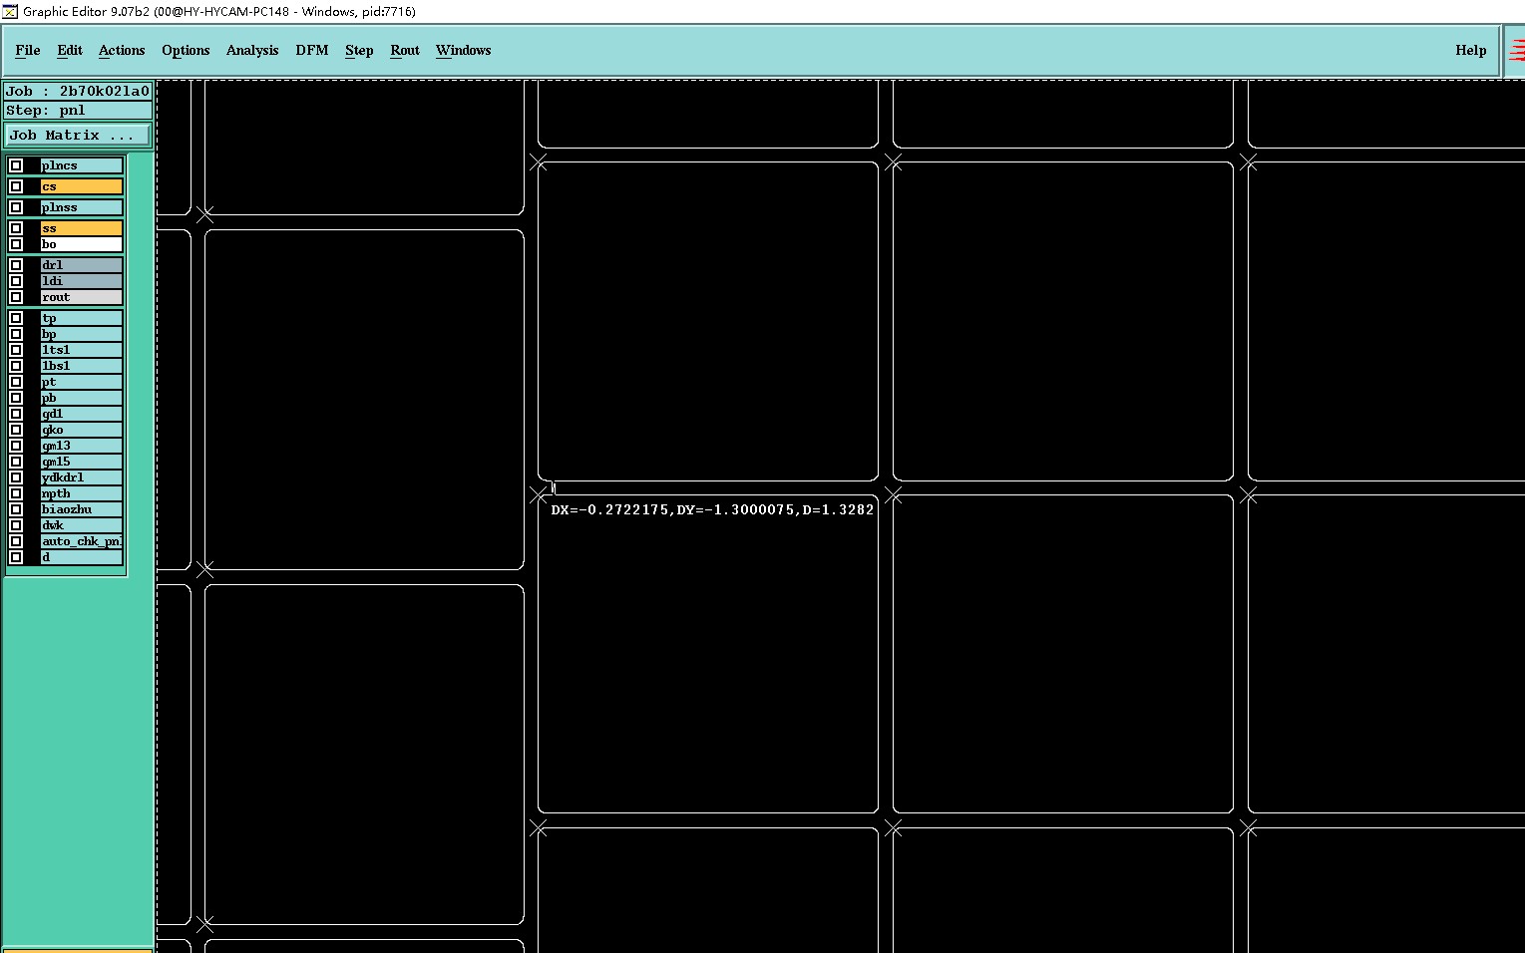Open the Analysis menu
Screen dimensions: 1525x953
pos(252,50)
